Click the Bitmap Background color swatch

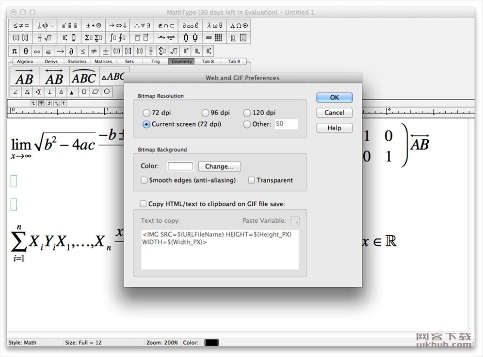point(180,167)
